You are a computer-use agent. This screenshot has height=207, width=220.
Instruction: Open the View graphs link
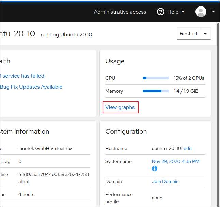[120, 107]
